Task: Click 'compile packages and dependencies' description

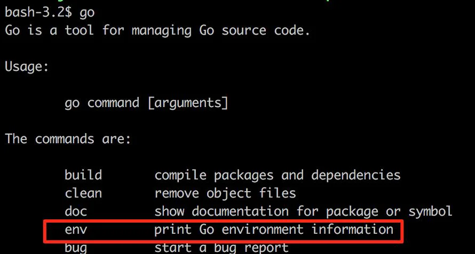Action: (x=278, y=176)
